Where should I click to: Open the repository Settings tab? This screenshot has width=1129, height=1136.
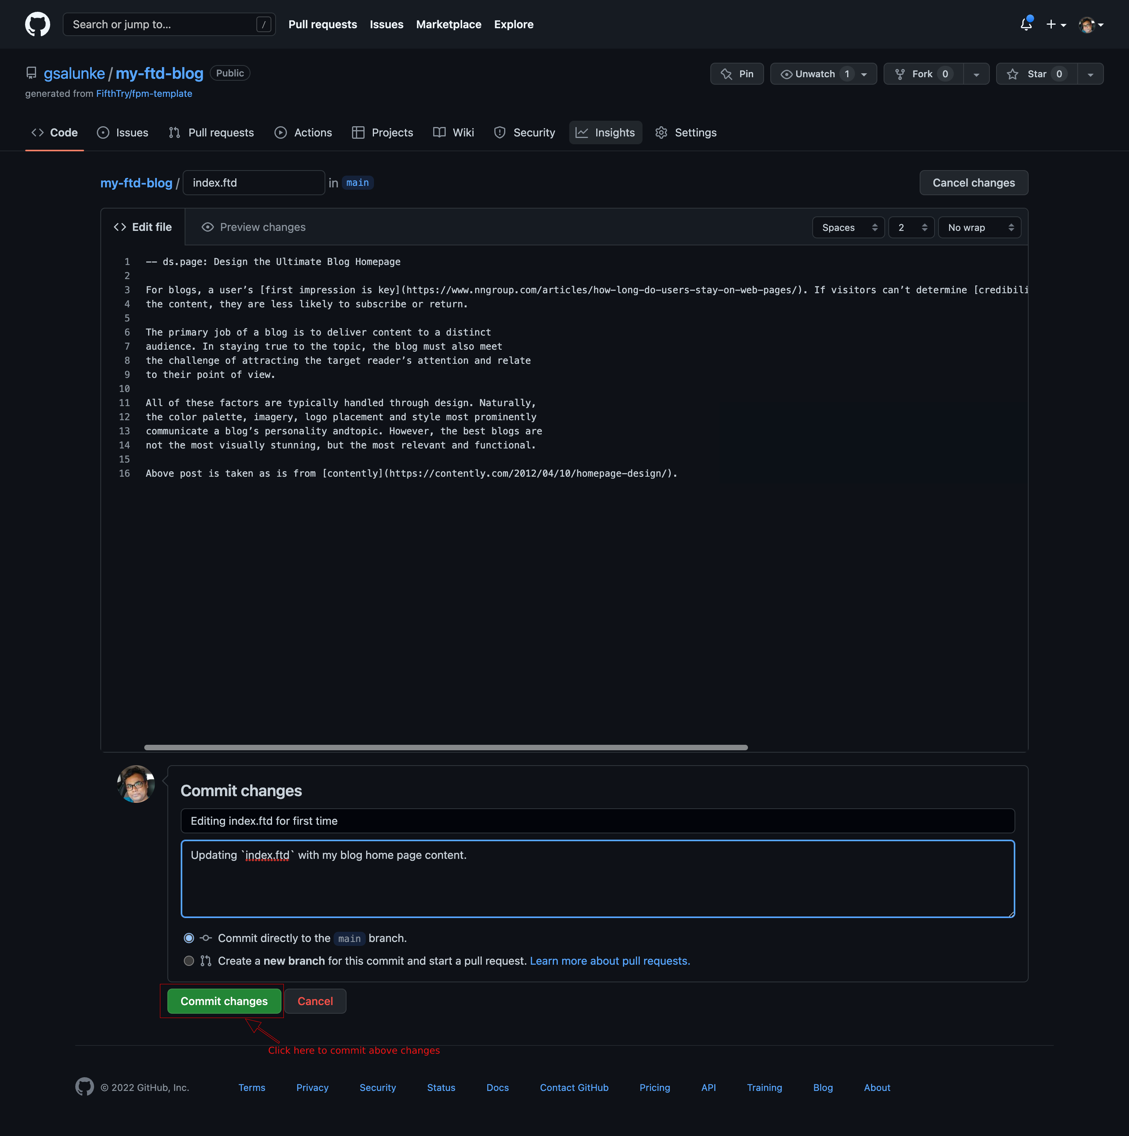(686, 133)
